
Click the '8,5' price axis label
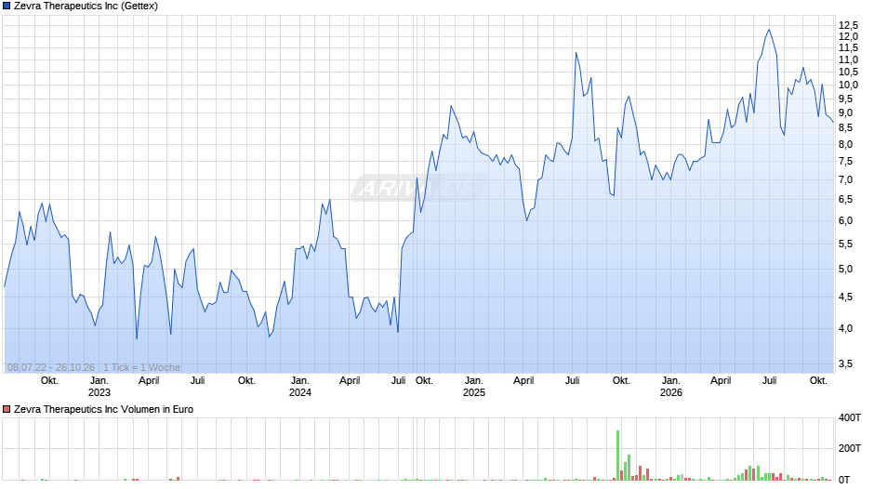coord(846,127)
